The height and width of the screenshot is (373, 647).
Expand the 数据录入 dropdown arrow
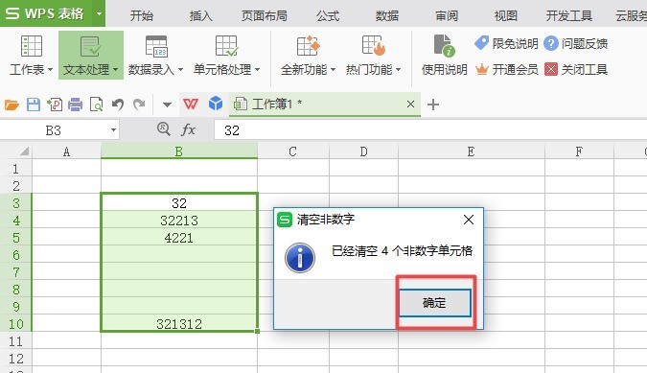pyautogui.click(x=180, y=70)
